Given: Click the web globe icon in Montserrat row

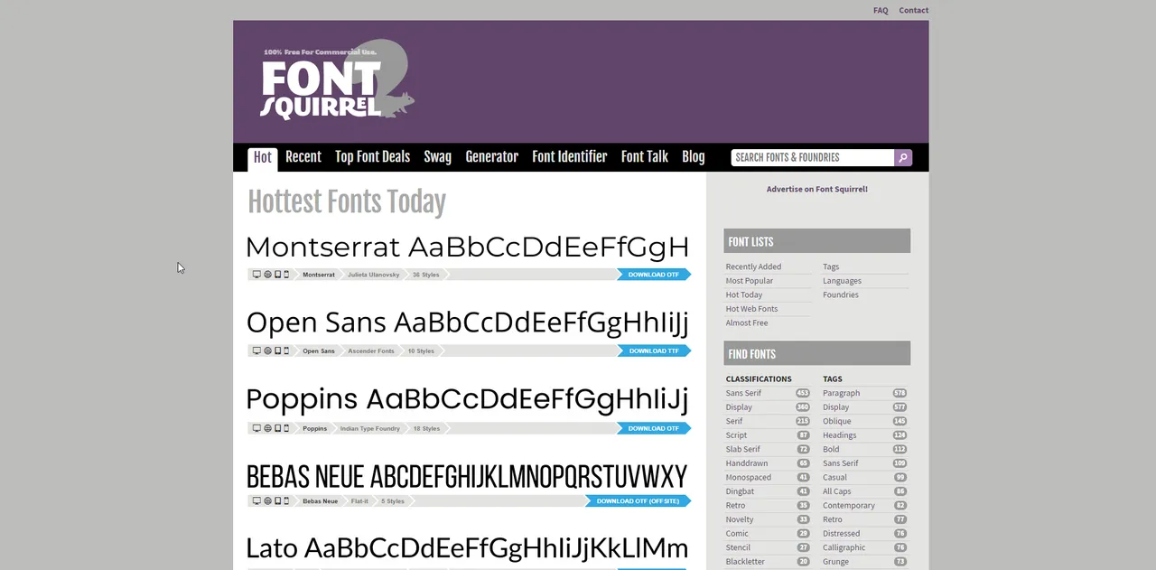Looking at the screenshot, I should [x=267, y=275].
